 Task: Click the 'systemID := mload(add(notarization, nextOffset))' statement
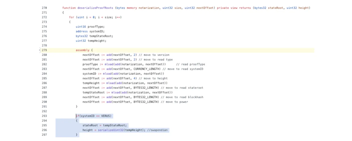coord(123,74)
